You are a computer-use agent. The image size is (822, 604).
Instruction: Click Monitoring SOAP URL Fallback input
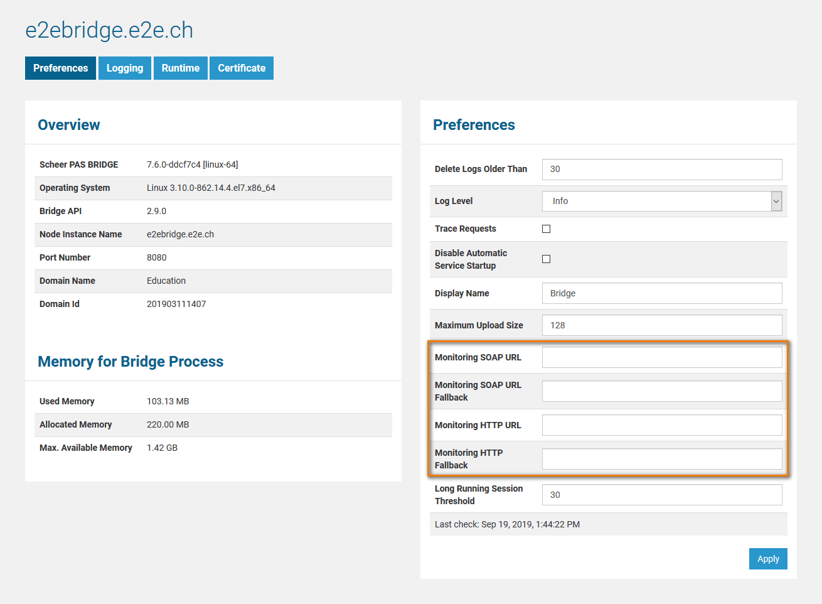(x=662, y=391)
